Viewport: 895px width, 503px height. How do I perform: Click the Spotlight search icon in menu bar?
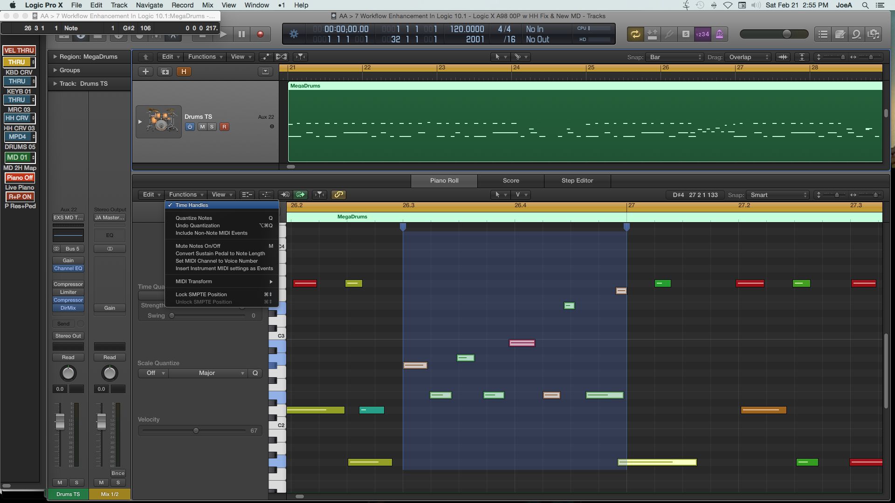[865, 5]
